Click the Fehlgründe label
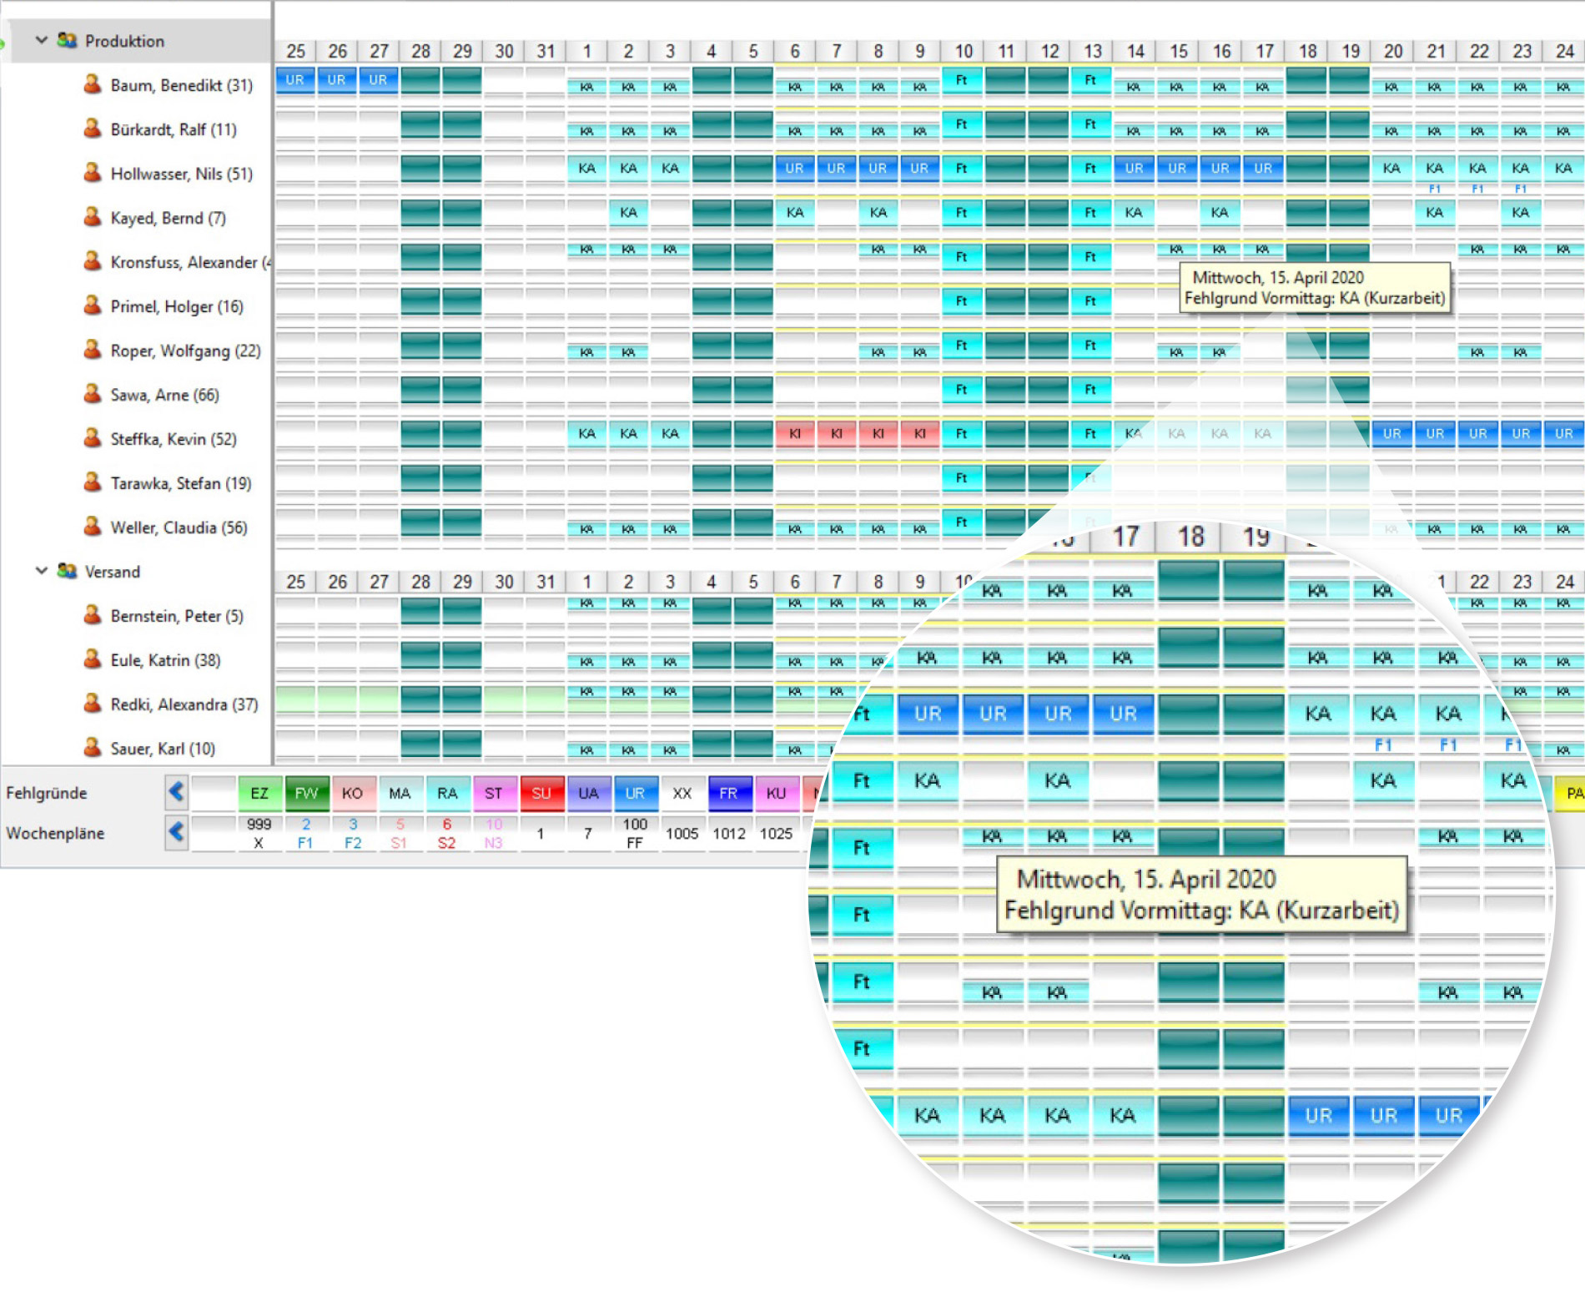This screenshot has height=1297, width=1585. point(47,793)
